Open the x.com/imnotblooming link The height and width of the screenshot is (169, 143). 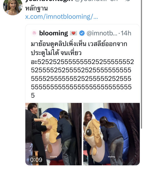(61, 17)
